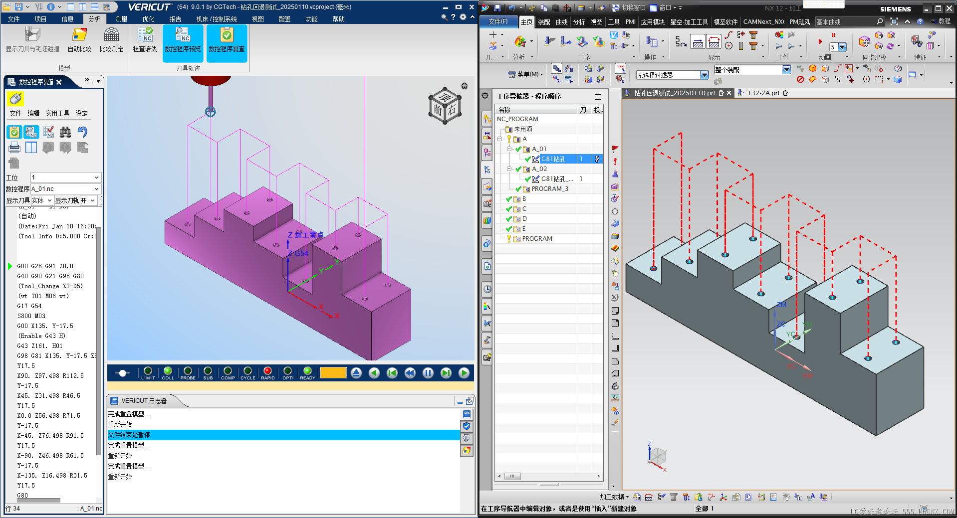
Task: Click the NC checkmark icon in NC review panel
Action: click(48, 132)
